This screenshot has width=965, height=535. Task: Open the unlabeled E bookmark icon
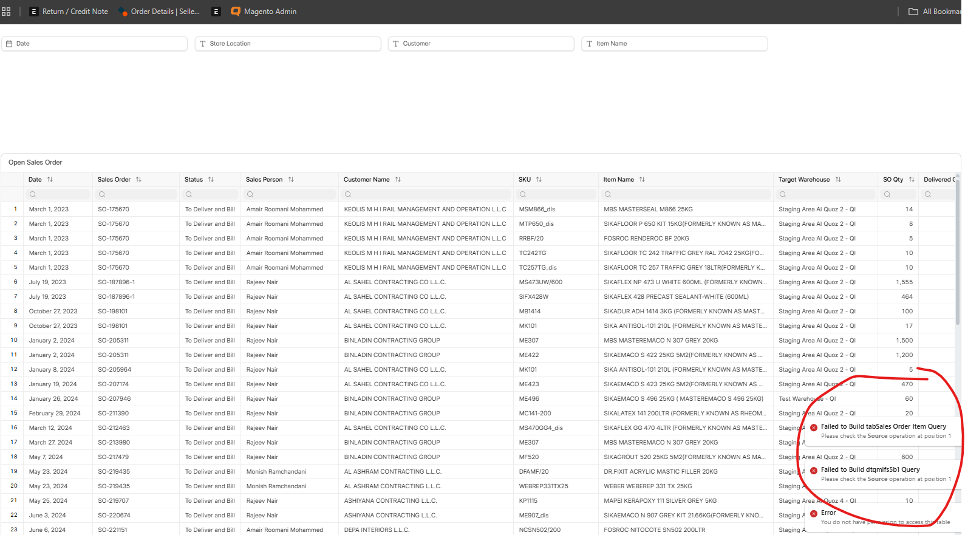tap(216, 12)
